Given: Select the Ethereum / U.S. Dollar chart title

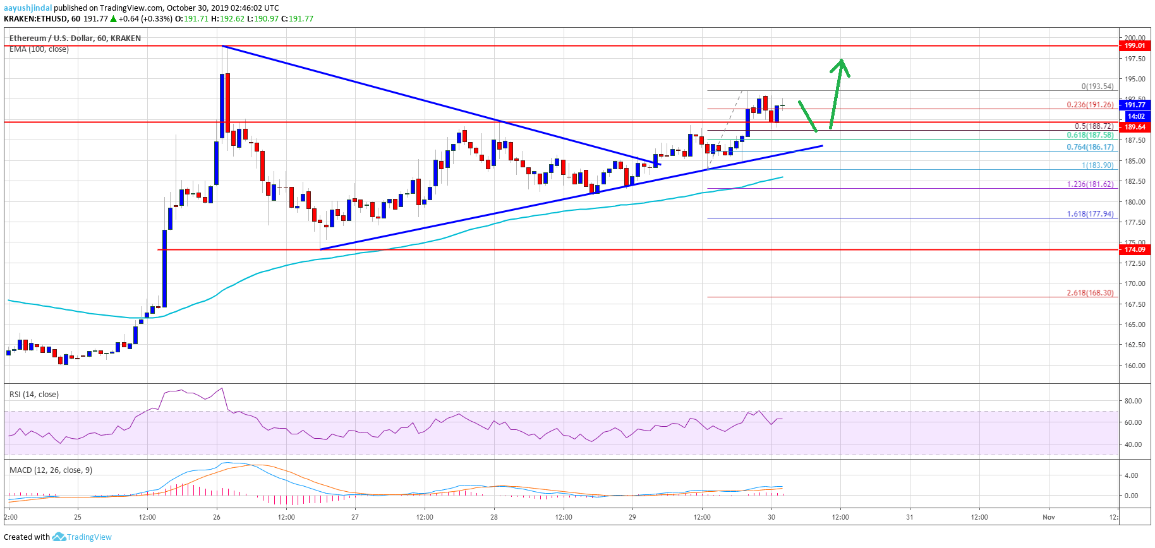Looking at the screenshot, I should pos(75,38).
